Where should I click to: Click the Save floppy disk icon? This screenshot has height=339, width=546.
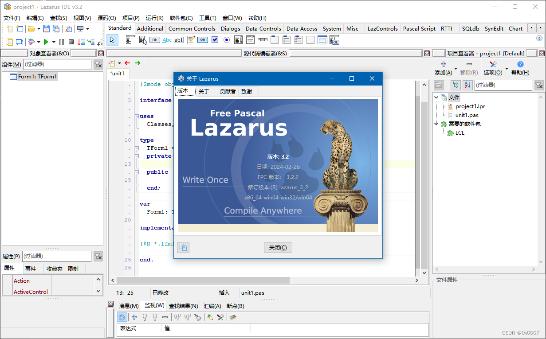(x=46, y=29)
